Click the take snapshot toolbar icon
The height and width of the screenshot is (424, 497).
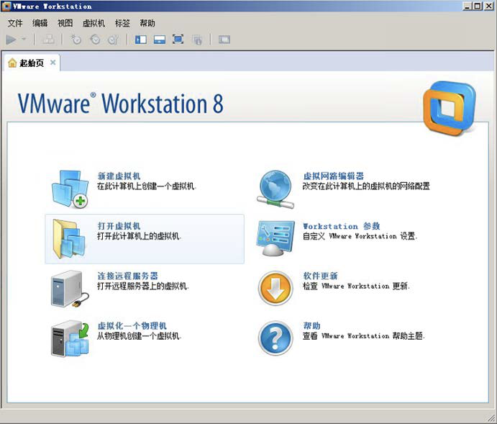click(x=76, y=40)
